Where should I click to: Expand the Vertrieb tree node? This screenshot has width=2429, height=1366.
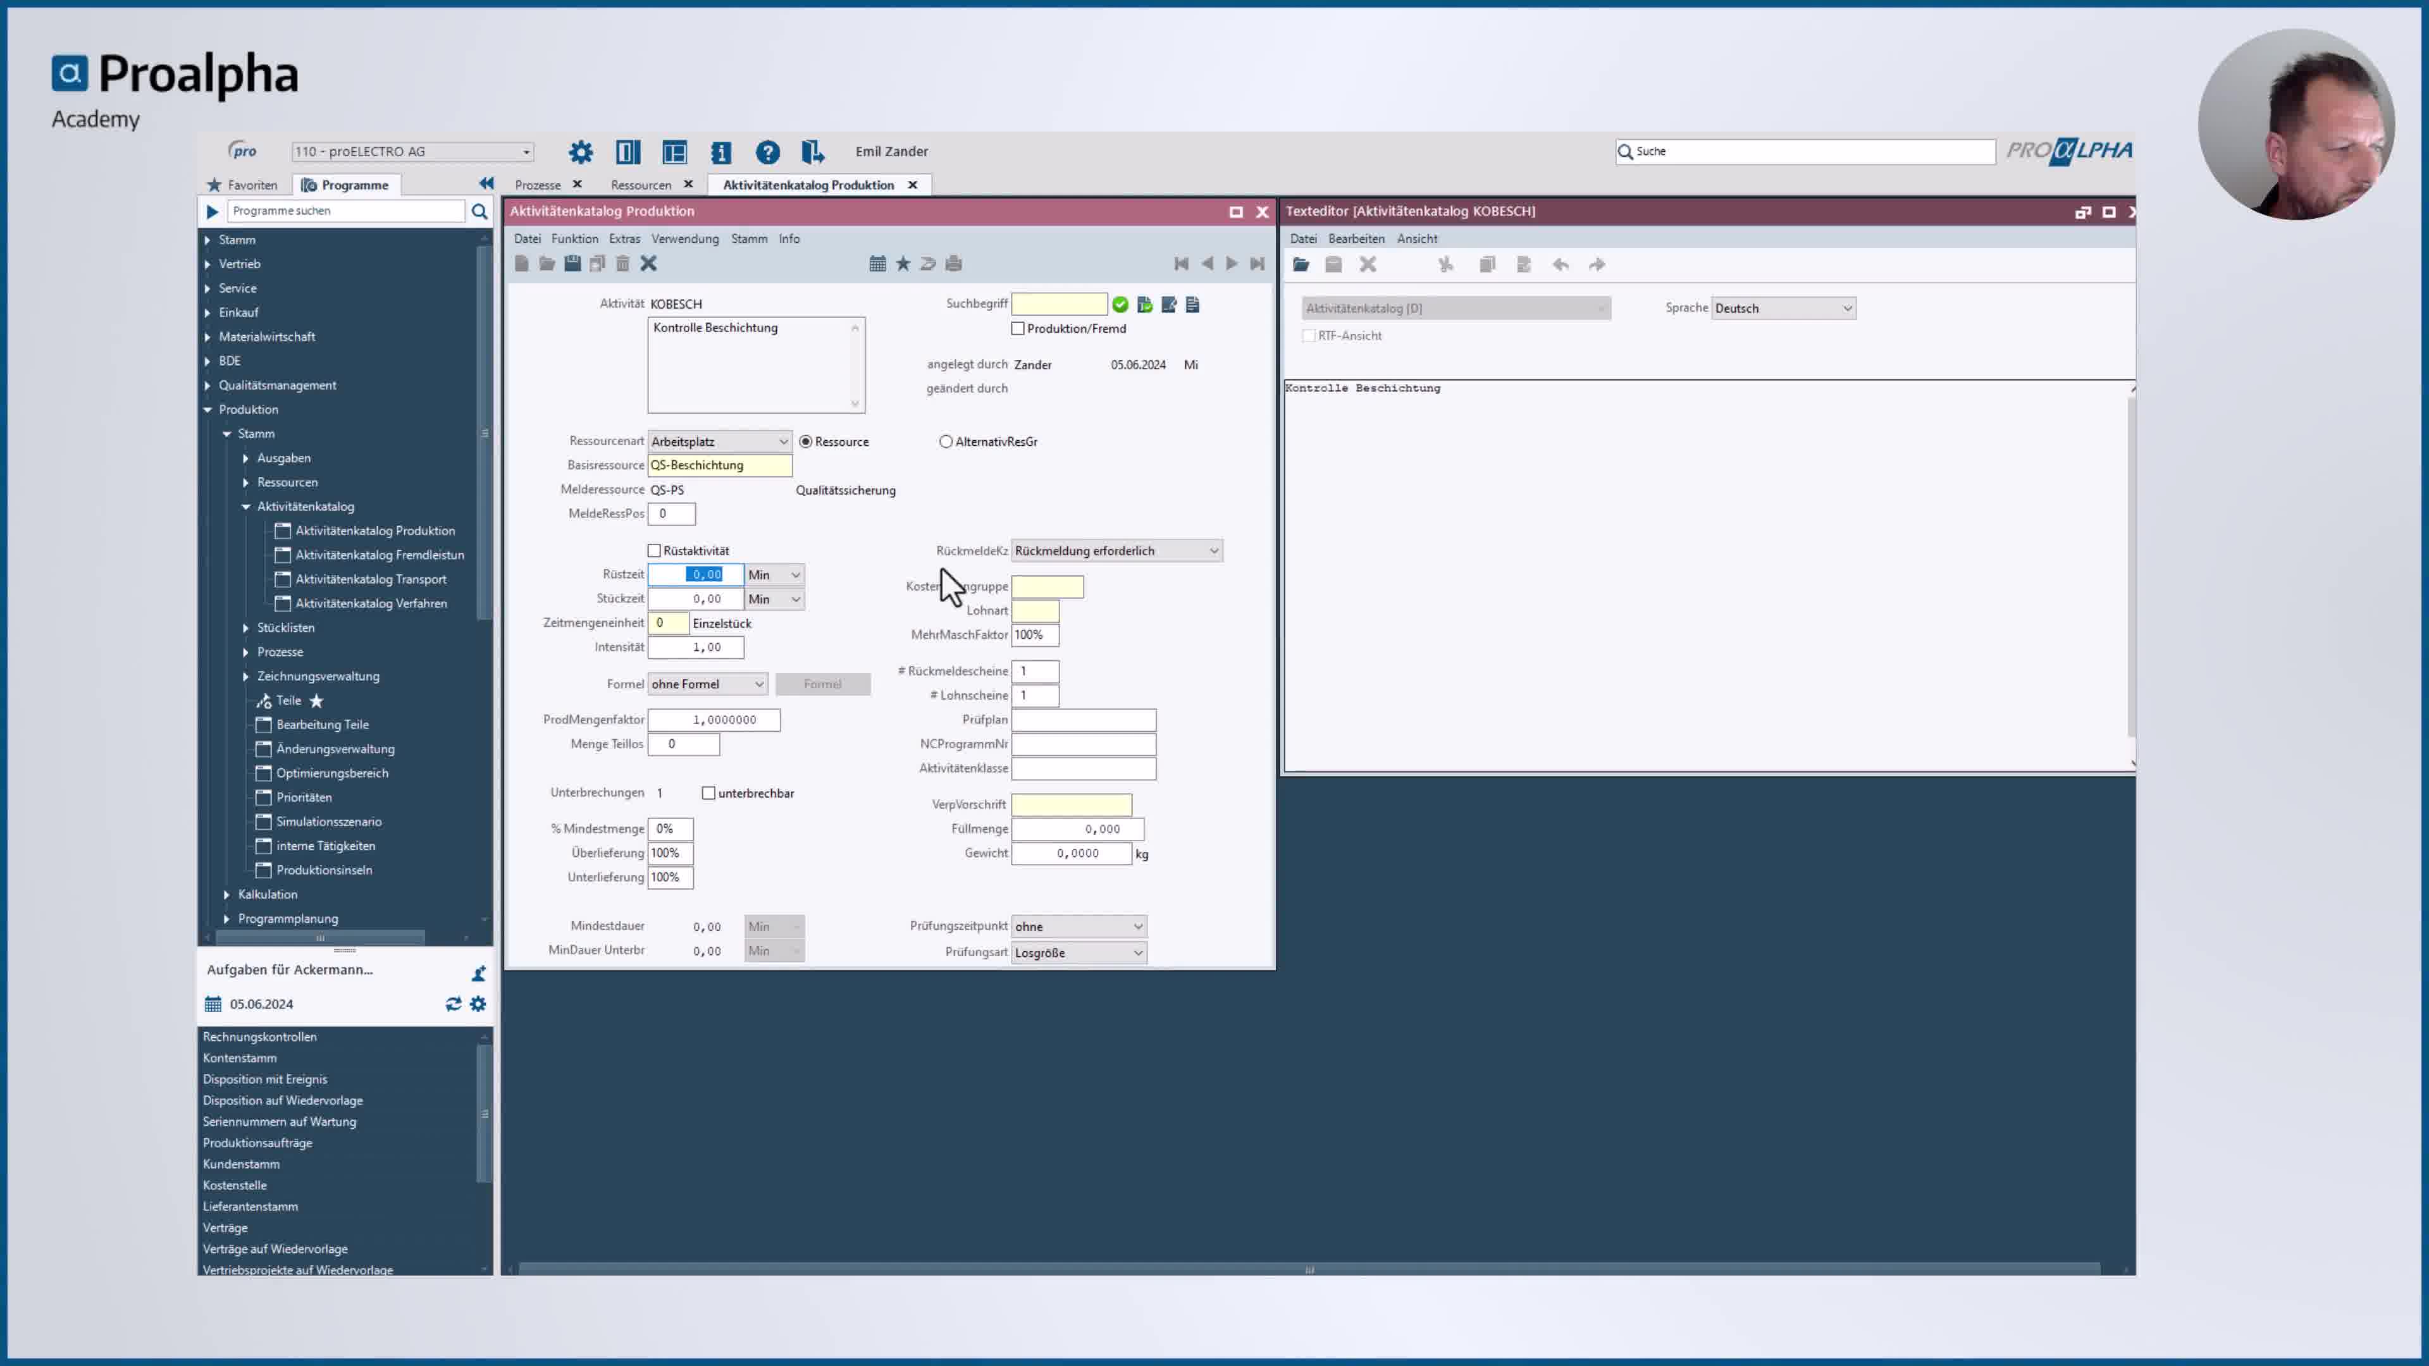[207, 264]
